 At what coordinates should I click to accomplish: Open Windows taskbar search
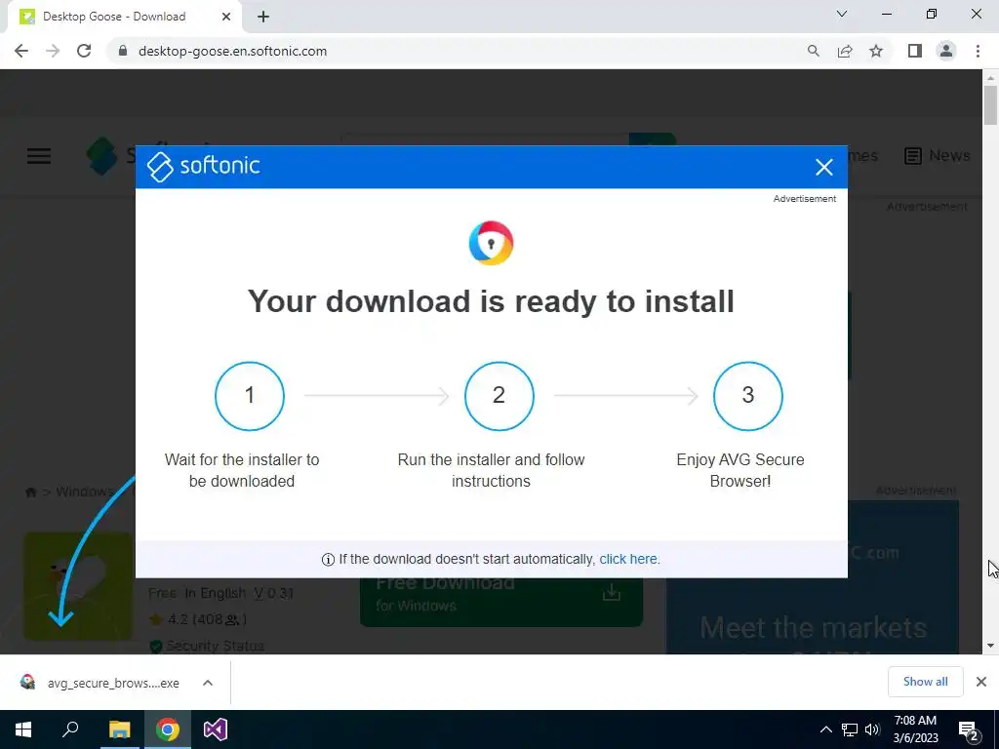tap(70, 729)
